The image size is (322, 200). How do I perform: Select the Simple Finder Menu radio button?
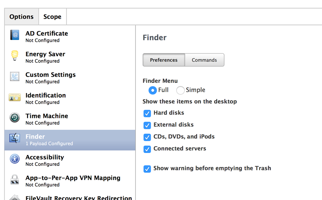point(180,90)
